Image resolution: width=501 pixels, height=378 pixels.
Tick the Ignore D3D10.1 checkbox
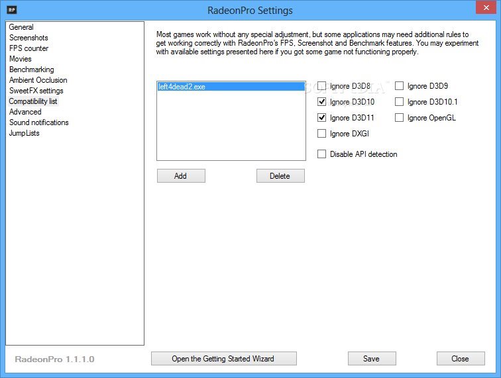point(399,102)
